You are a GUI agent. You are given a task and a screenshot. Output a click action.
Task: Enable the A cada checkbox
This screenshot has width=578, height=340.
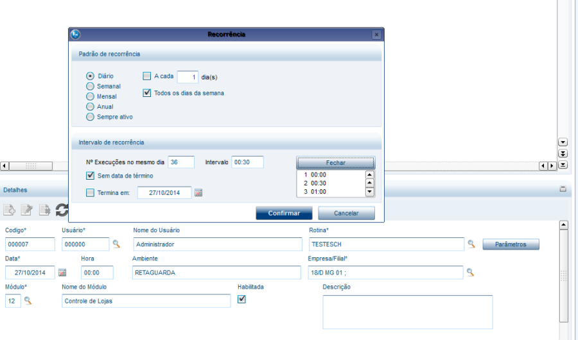point(146,76)
